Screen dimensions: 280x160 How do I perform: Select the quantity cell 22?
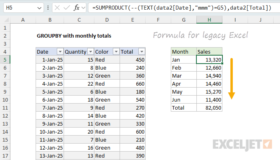[79, 84]
